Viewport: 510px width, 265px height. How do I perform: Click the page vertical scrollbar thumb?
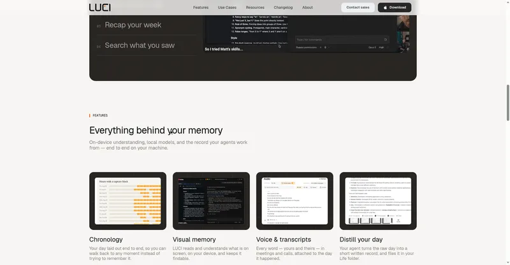point(507,103)
